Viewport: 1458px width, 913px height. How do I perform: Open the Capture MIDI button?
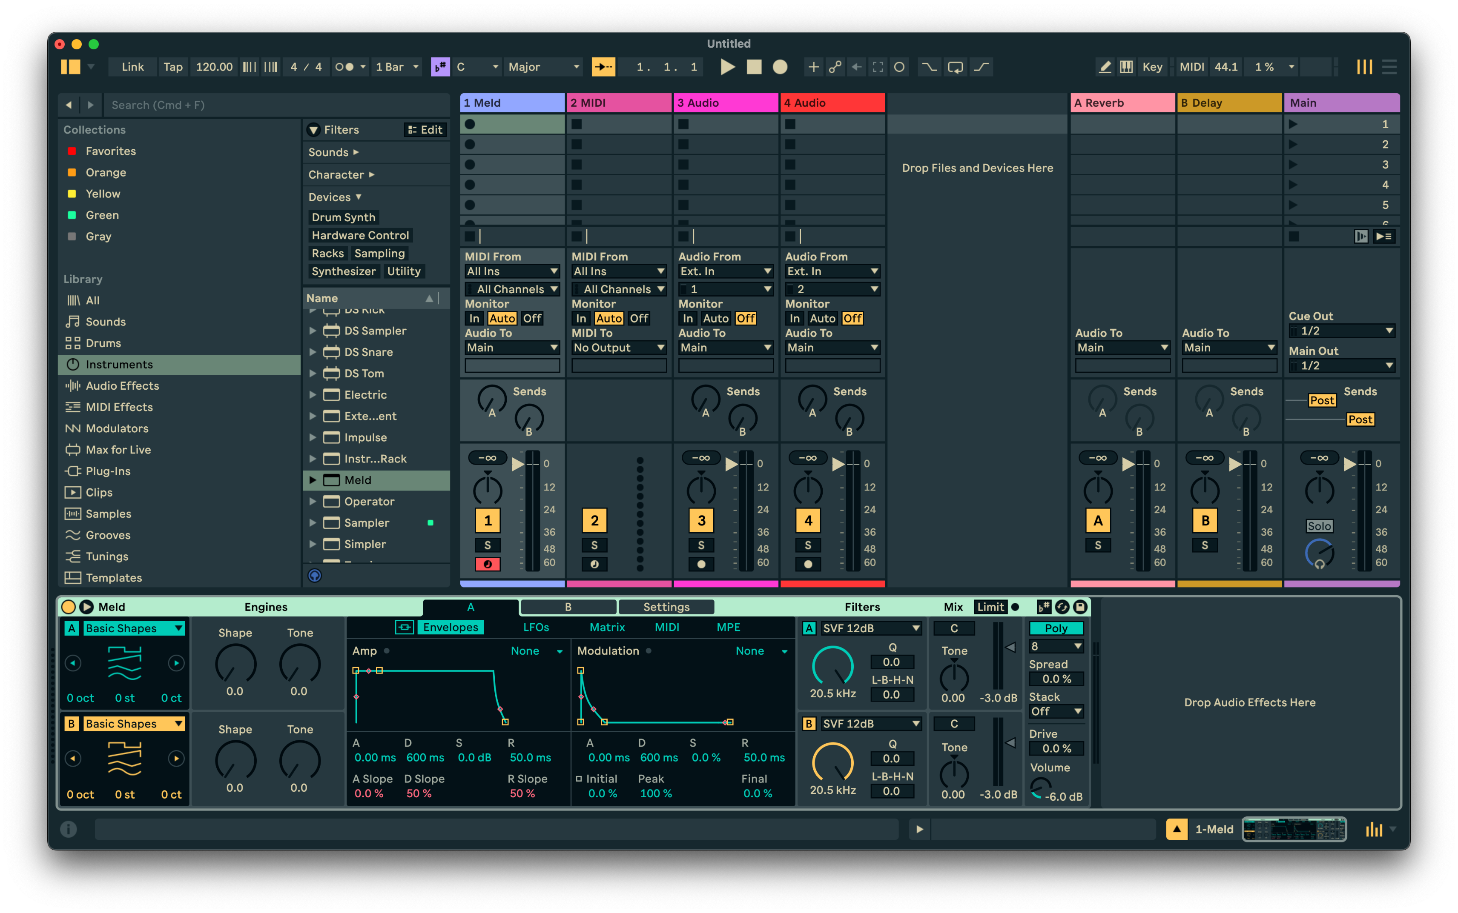coord(877,67)
